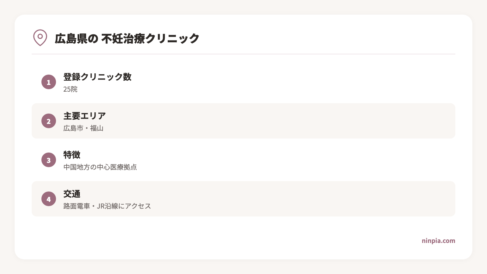Image resolution: width=487 pixels, height=274 pixels.
Task: Click empty space in the shaded 交通 row
Action: [304, 199]
